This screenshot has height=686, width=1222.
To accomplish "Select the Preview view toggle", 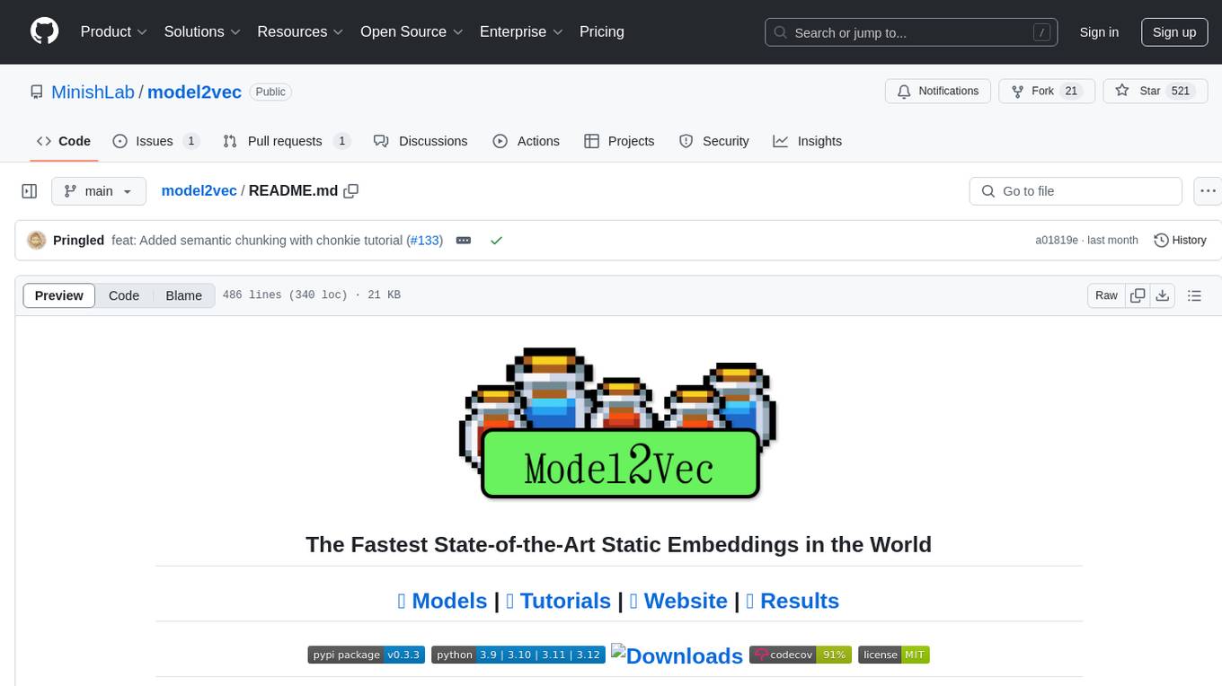I will pos(59,295).
